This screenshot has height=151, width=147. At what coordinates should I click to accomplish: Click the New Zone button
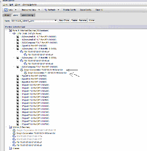point(64,20)
